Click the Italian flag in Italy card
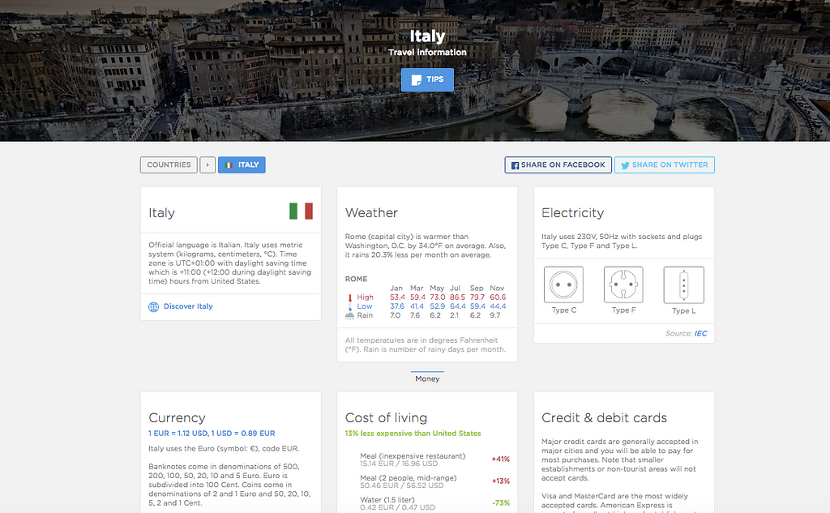 click(302, 212)
